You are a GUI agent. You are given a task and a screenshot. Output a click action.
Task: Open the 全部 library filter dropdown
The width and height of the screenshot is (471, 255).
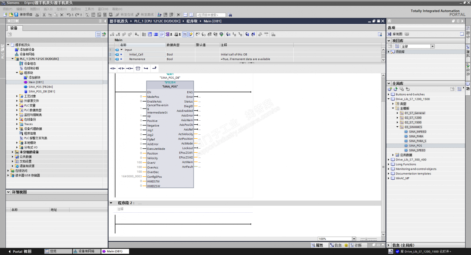433,46
